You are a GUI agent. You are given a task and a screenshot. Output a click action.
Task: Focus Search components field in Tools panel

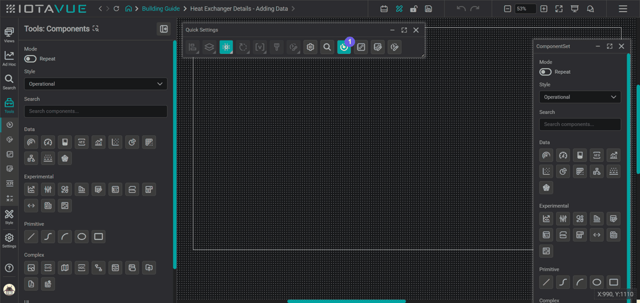[x=95, y=111]
